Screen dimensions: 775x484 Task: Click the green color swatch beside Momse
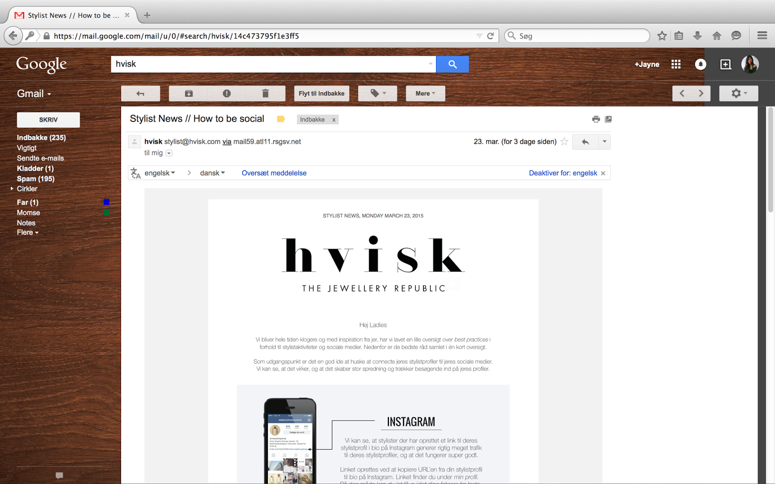[107, 212]
